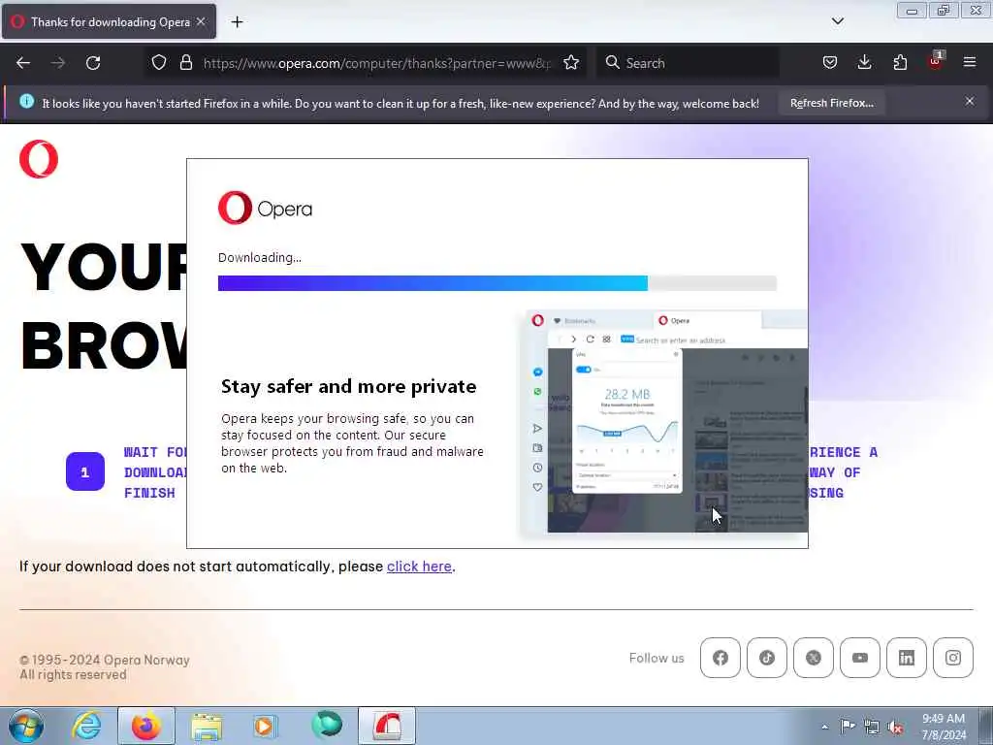The width and height of the screenshot is (993, 745).
Task: Click the step 1 number badge
Action: [85, 471]
